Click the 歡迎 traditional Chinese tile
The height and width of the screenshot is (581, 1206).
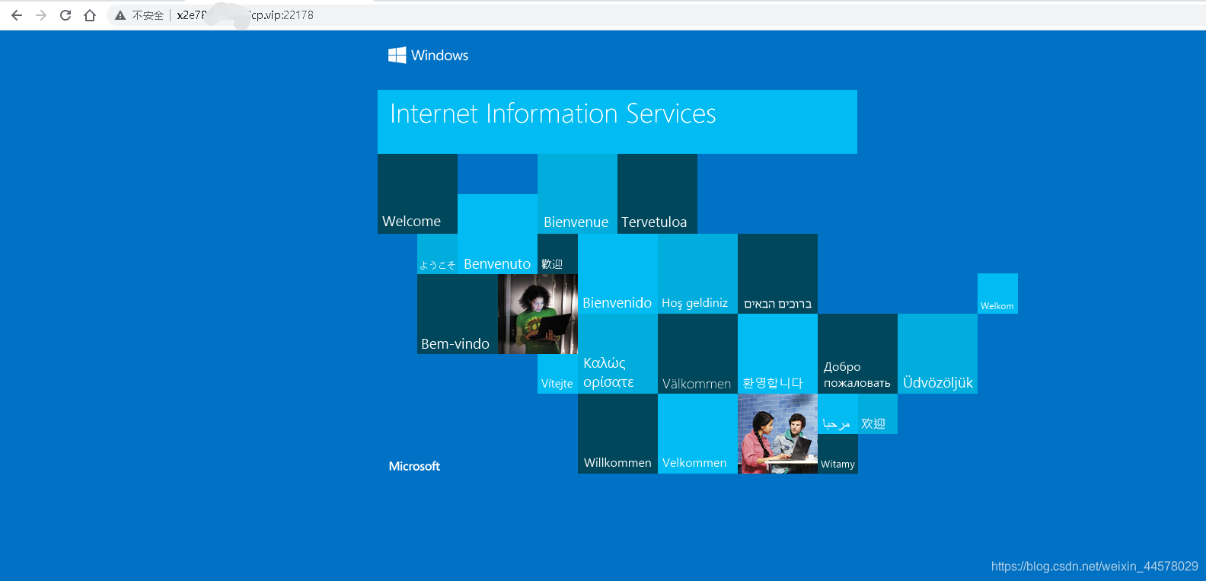557,254
